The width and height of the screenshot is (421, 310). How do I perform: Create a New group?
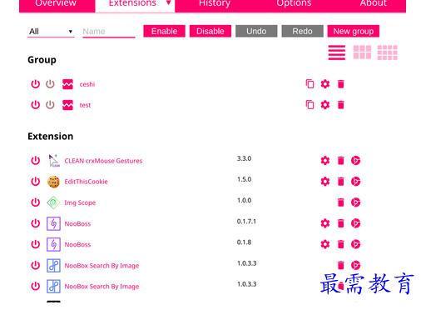coord(354,31)
